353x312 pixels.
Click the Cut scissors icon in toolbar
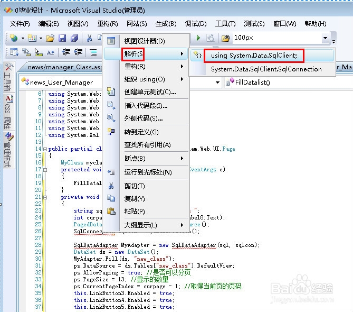tap(89, 38)
